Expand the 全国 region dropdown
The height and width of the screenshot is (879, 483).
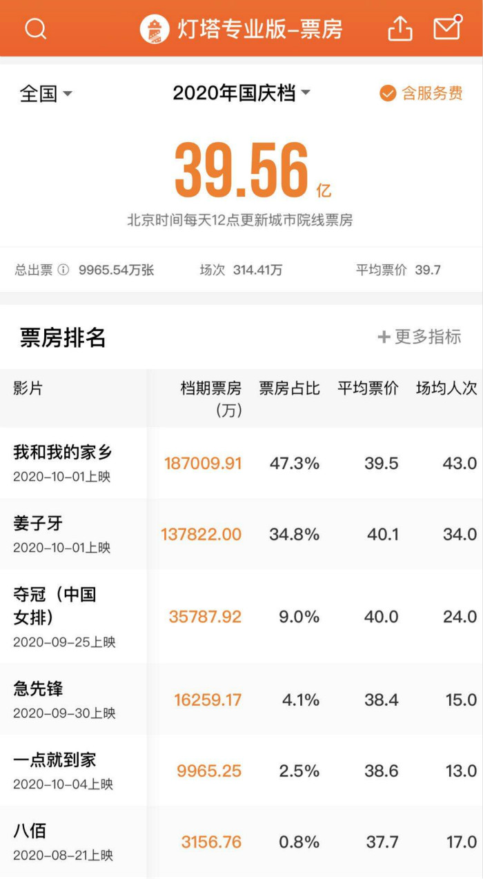(x=46, y=94)
